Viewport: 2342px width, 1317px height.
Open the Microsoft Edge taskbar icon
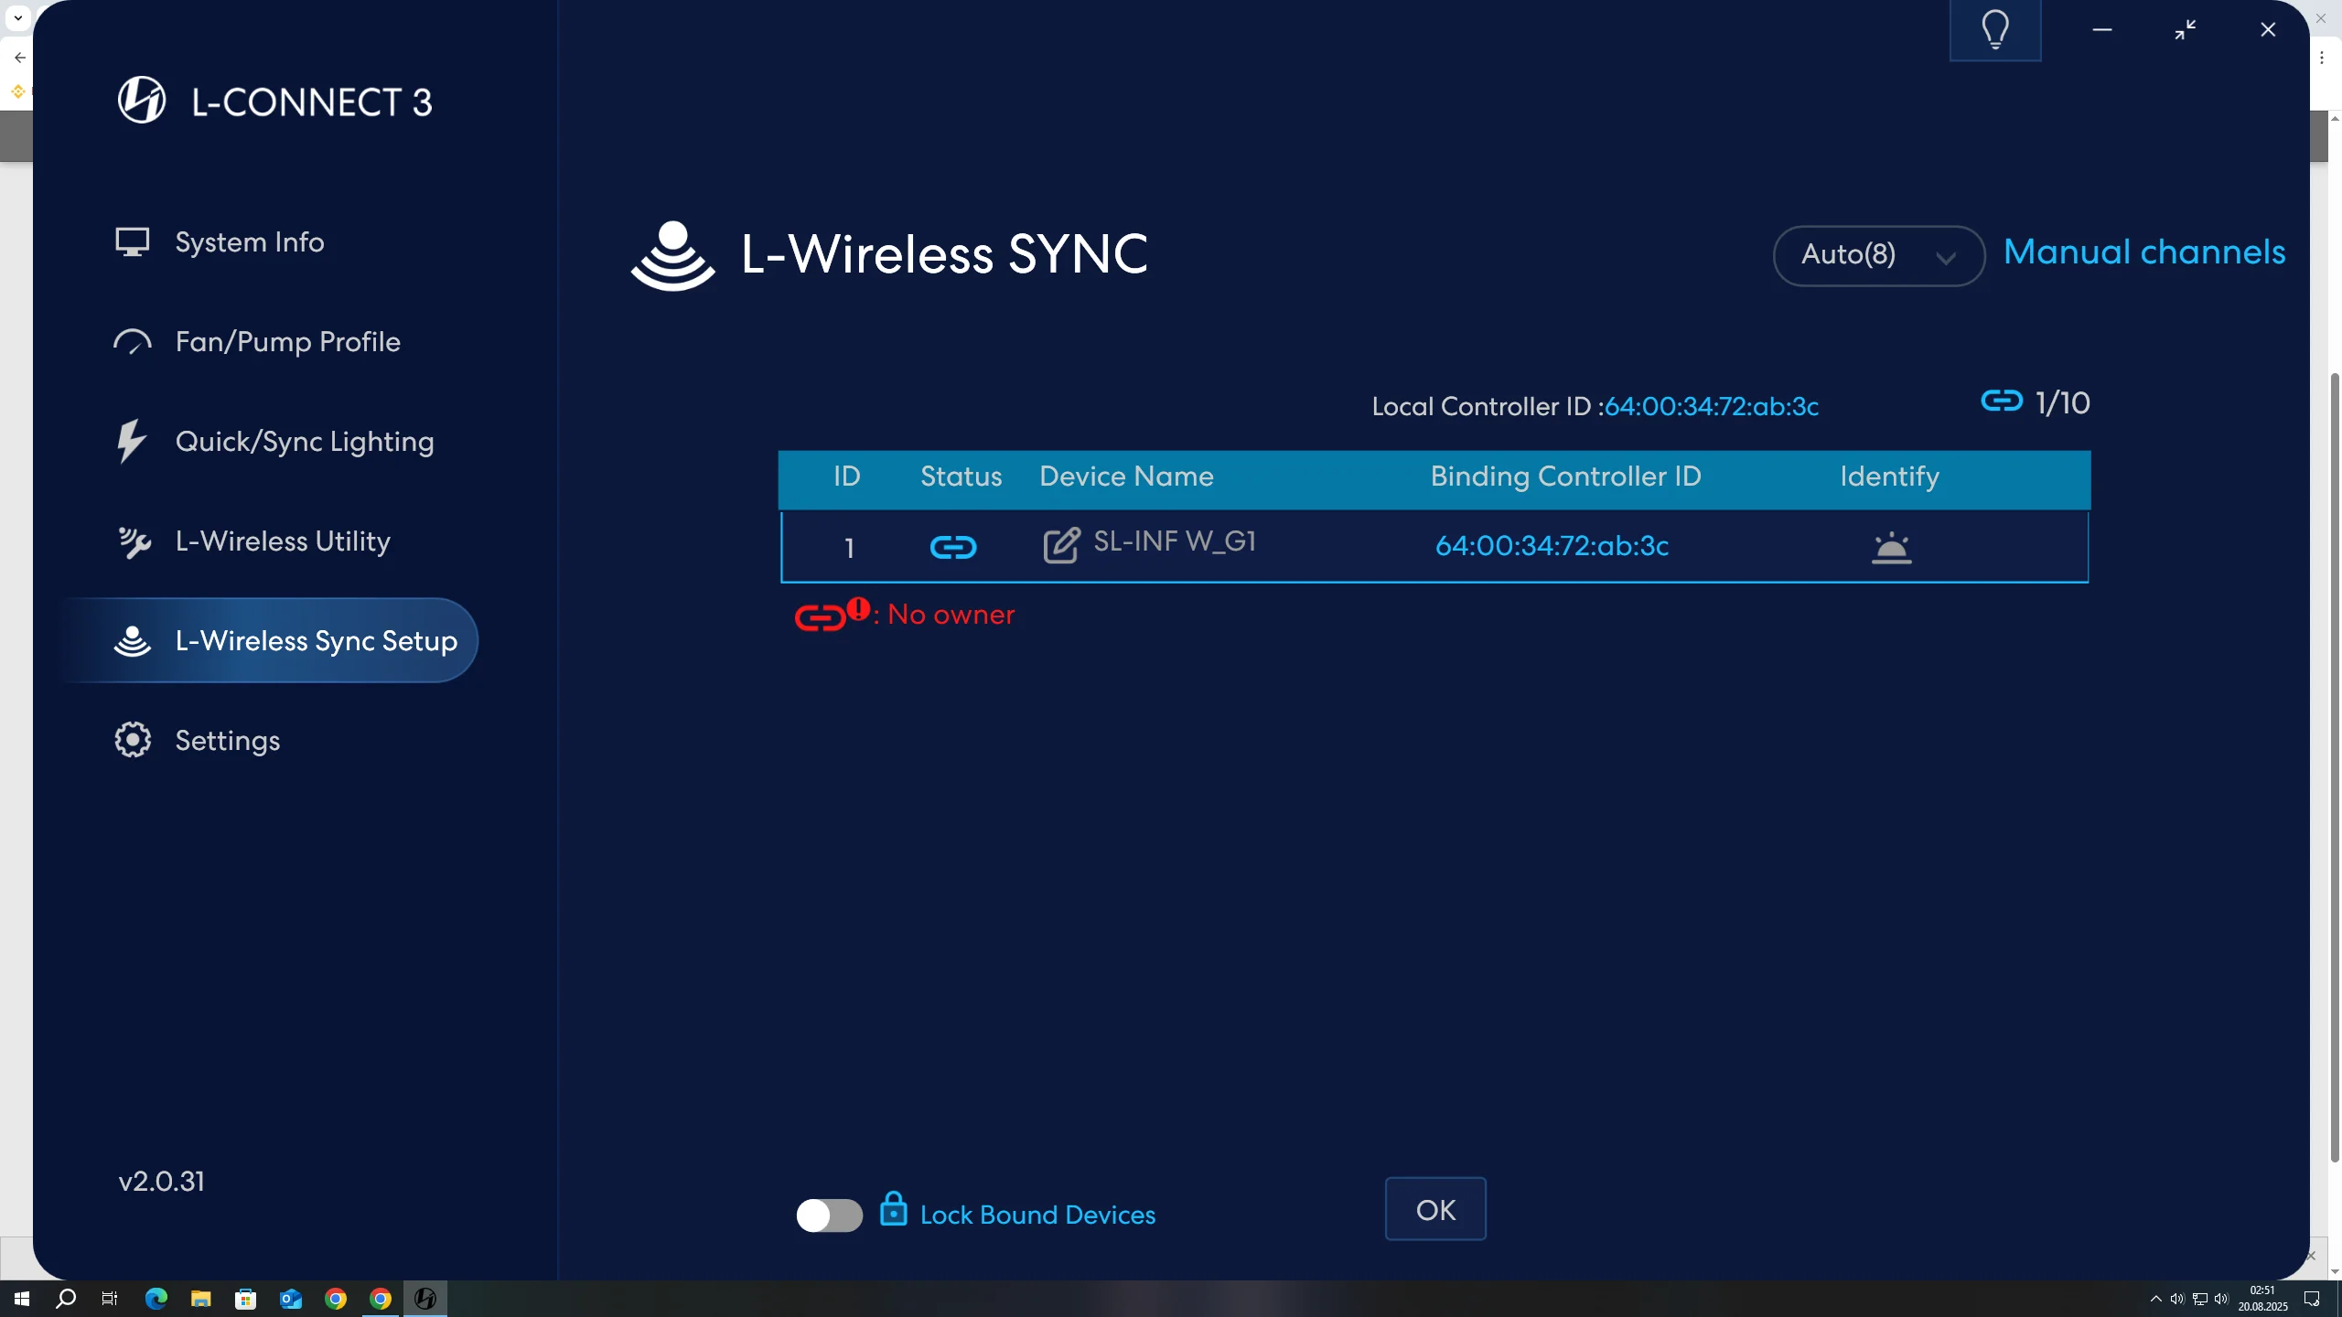click(156, 1298)
